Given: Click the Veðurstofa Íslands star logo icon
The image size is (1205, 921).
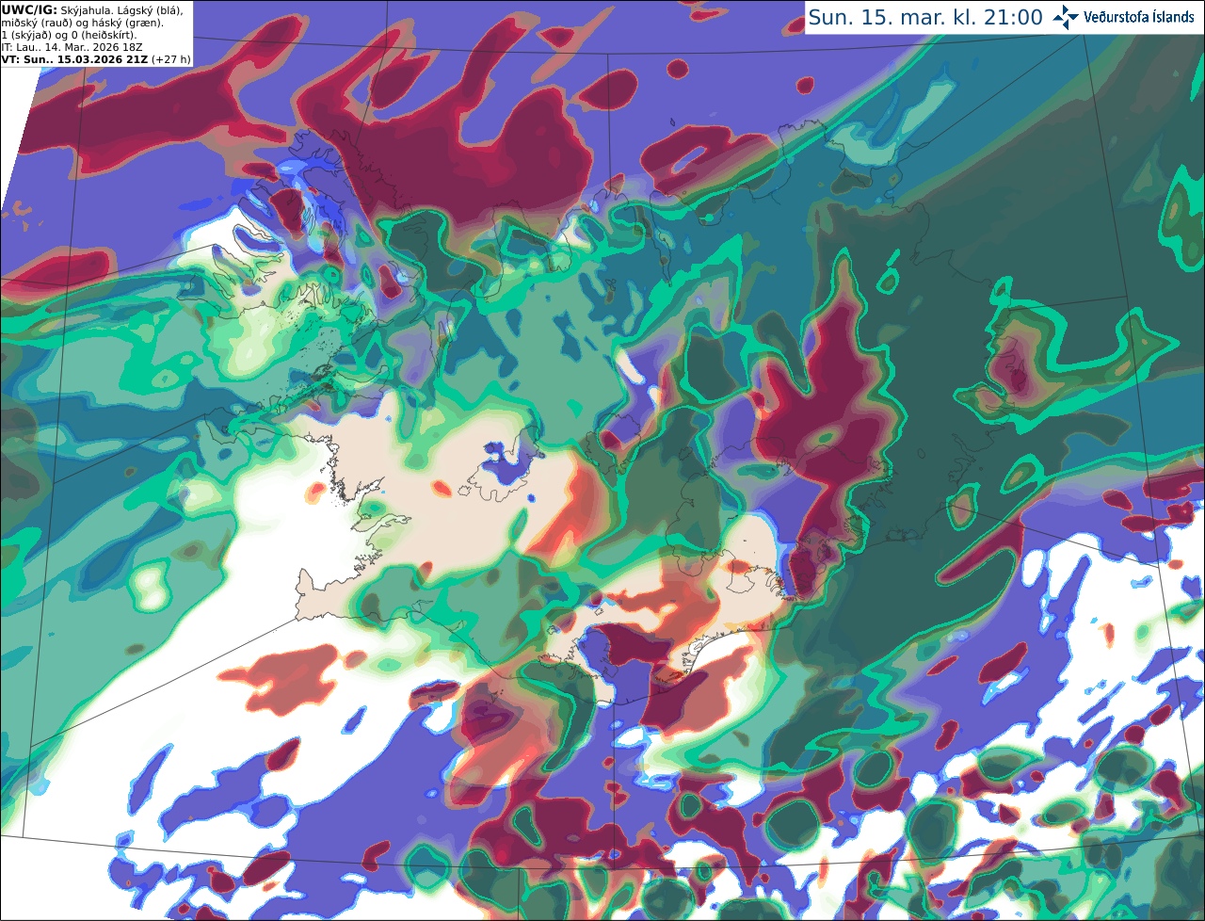Looking at the screenshot, I should 1065,17.
